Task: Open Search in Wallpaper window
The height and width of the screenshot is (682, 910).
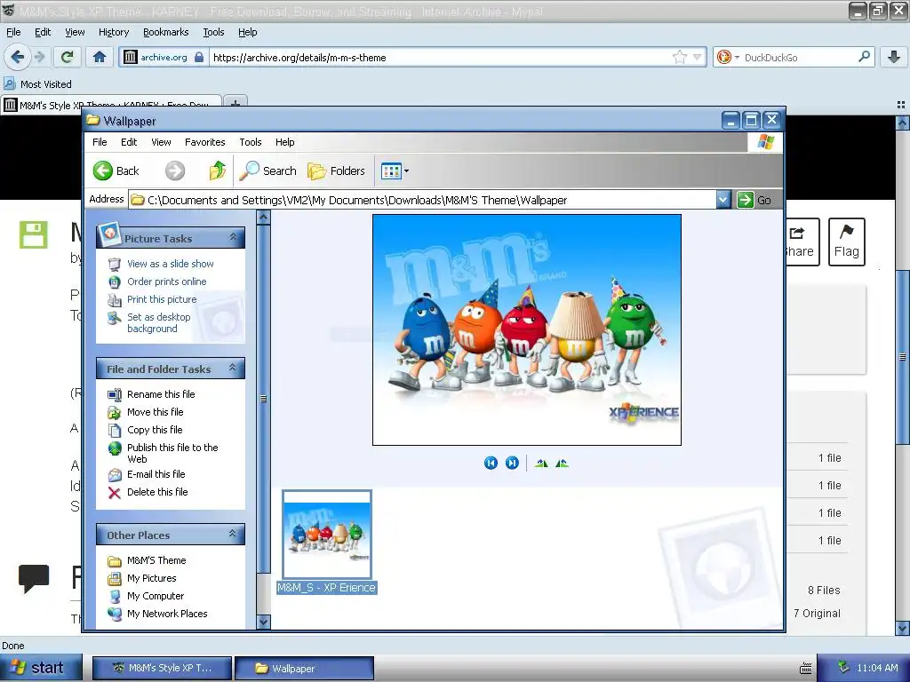Action: 267,170
